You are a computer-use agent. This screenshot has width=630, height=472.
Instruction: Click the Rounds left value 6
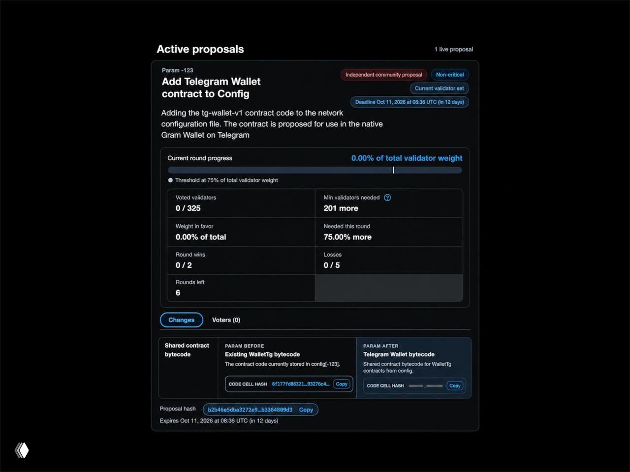coord(178,293)
